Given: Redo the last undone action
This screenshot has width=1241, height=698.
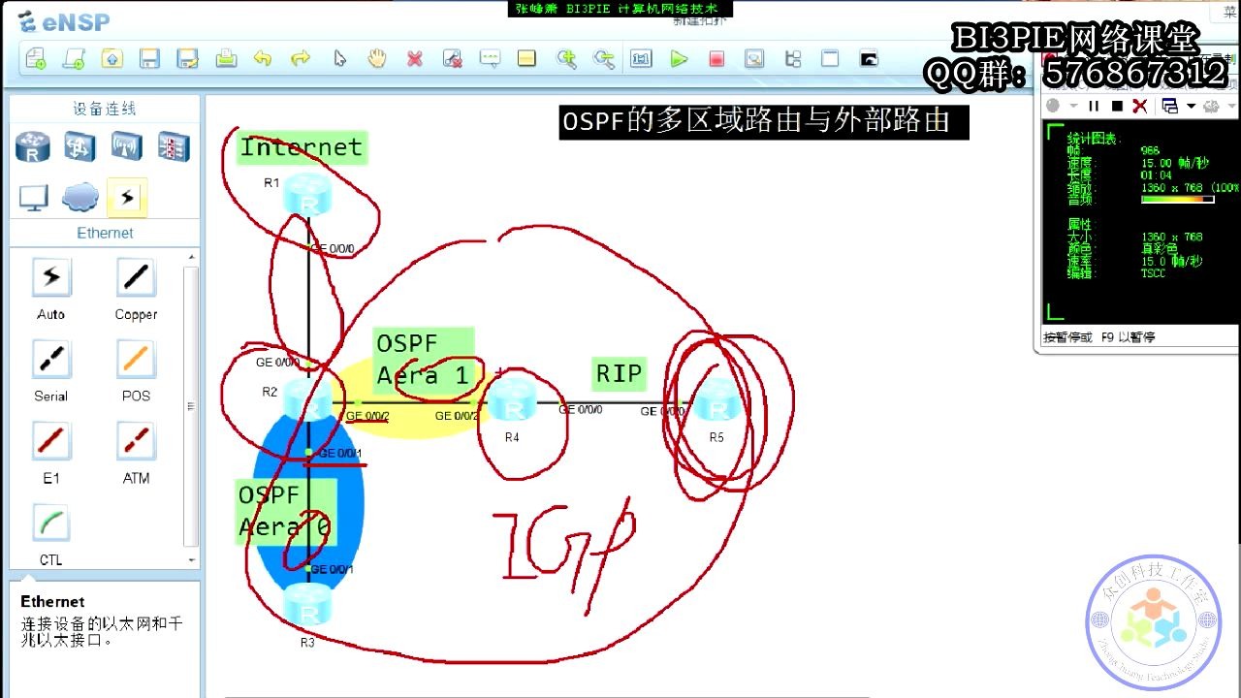Looking at the screenshot, I should (301, 59).
